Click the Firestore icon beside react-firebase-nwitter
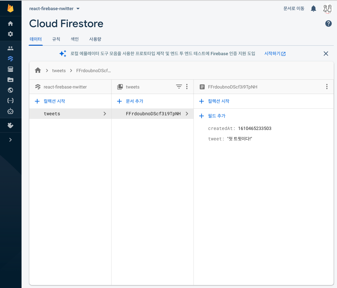337x288 pixels. [x=38, y=87]
